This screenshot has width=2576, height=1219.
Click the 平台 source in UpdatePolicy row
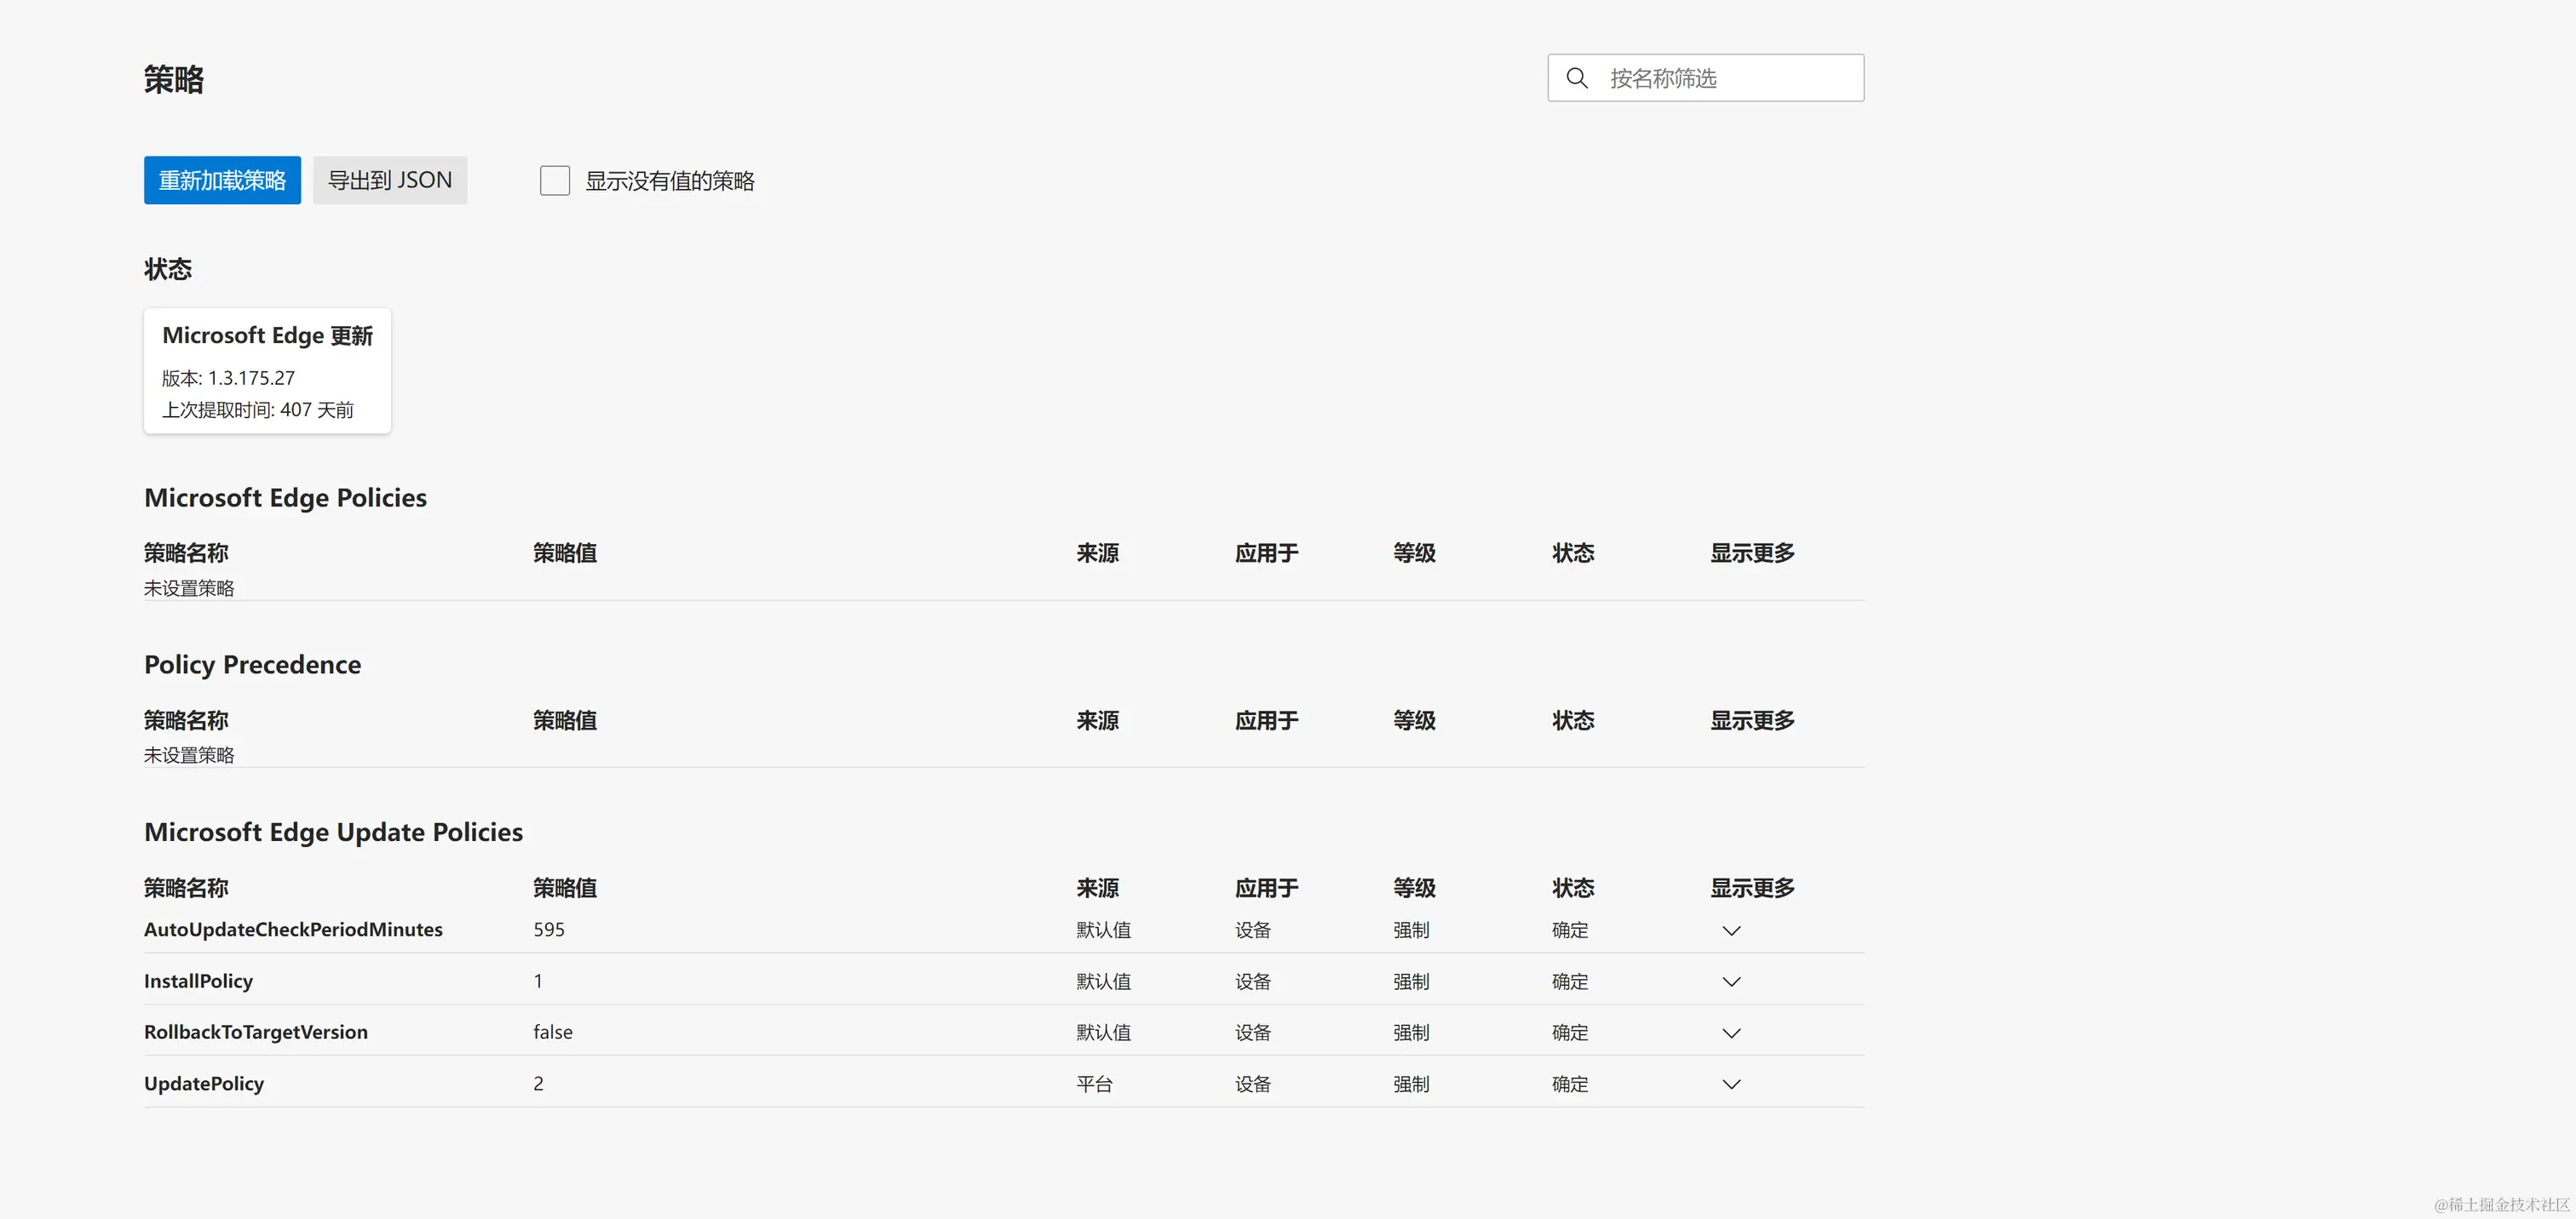tap(1095, 1085)
